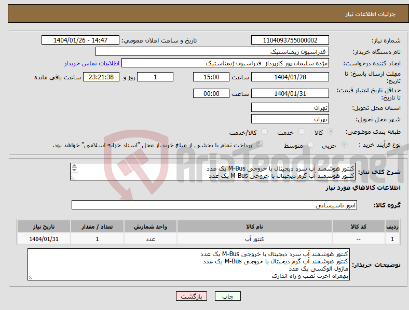The image size is (409, 310).
Task: Select the کالا radio button
Action: click(331, 132)
